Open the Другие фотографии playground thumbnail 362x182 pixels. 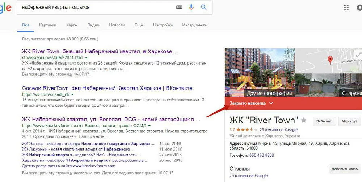260,72
